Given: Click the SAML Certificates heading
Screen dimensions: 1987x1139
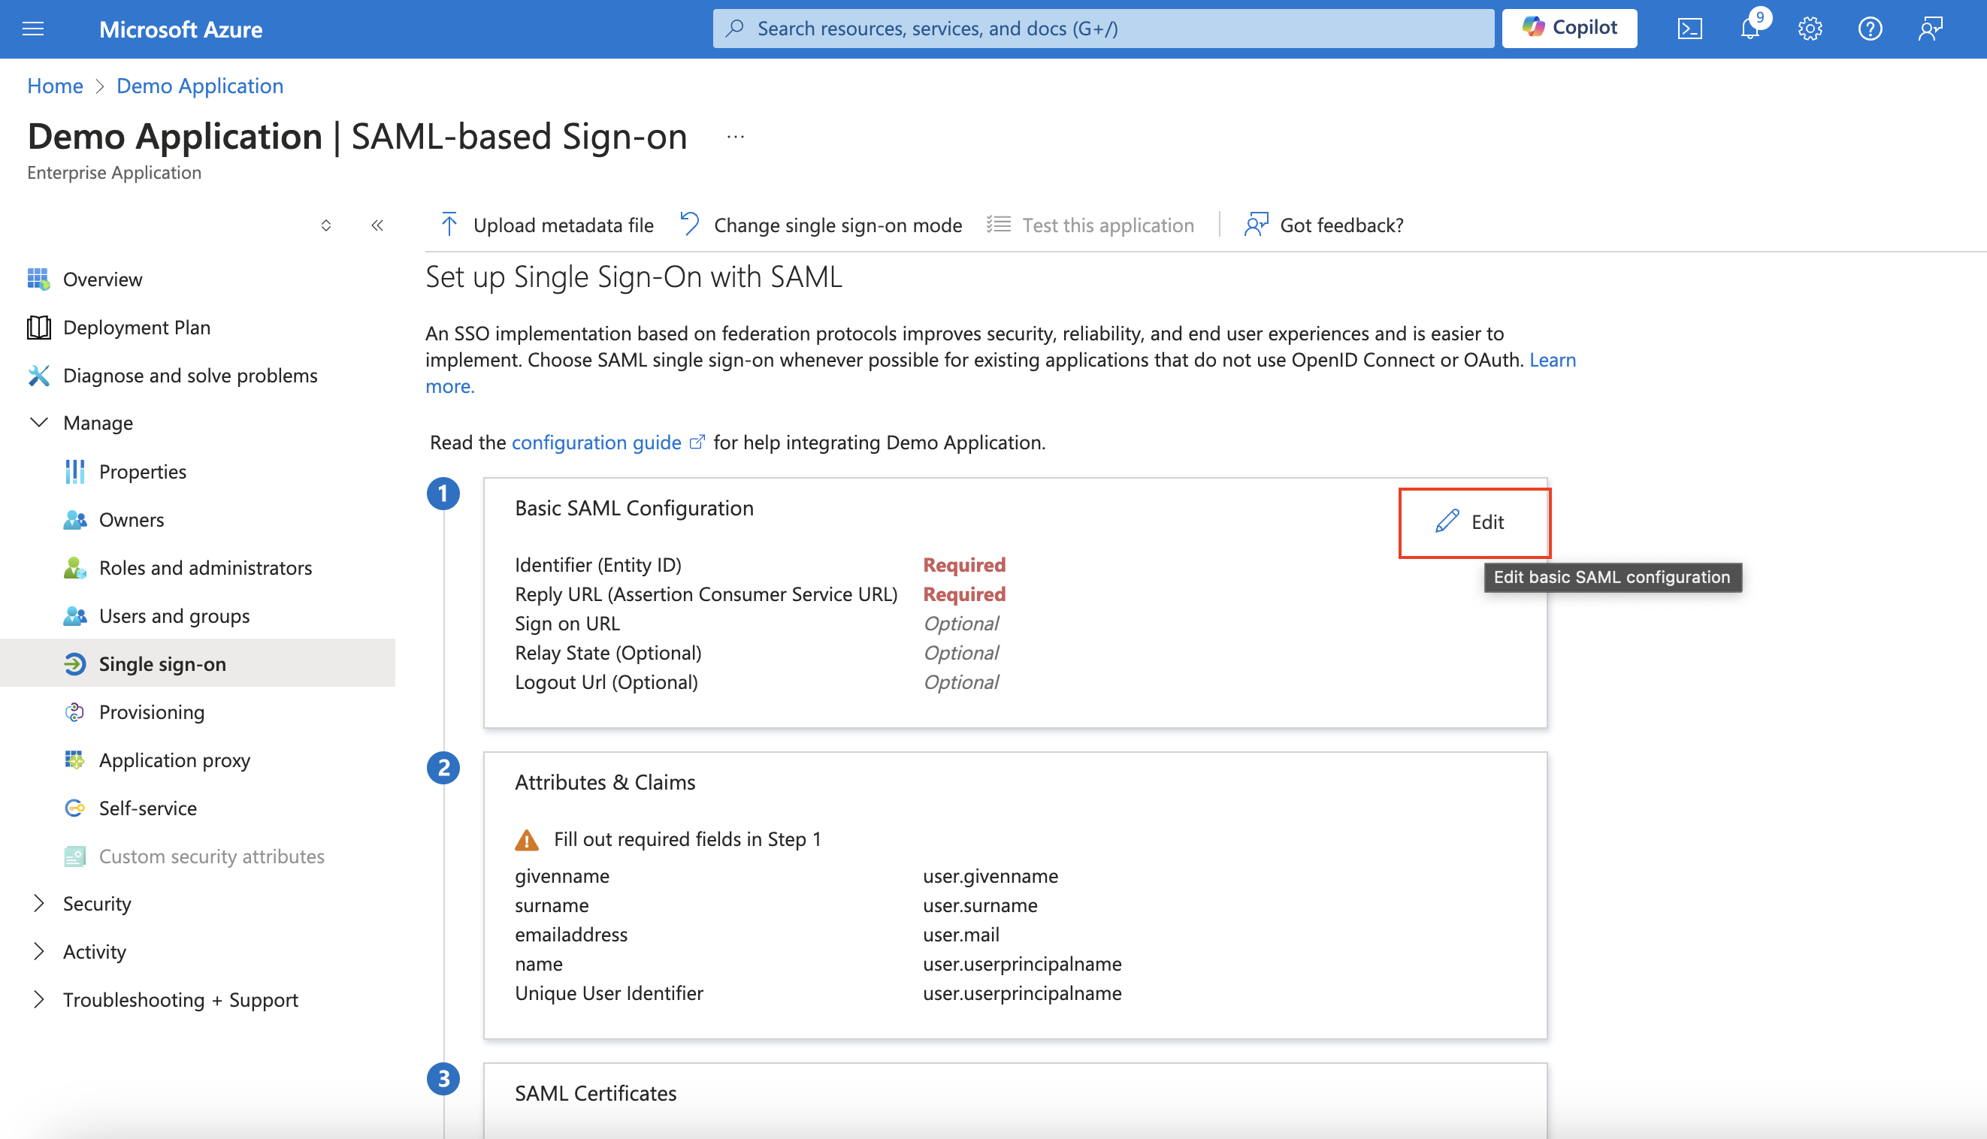Looking at the screenshot, I should pos(595,1094).
